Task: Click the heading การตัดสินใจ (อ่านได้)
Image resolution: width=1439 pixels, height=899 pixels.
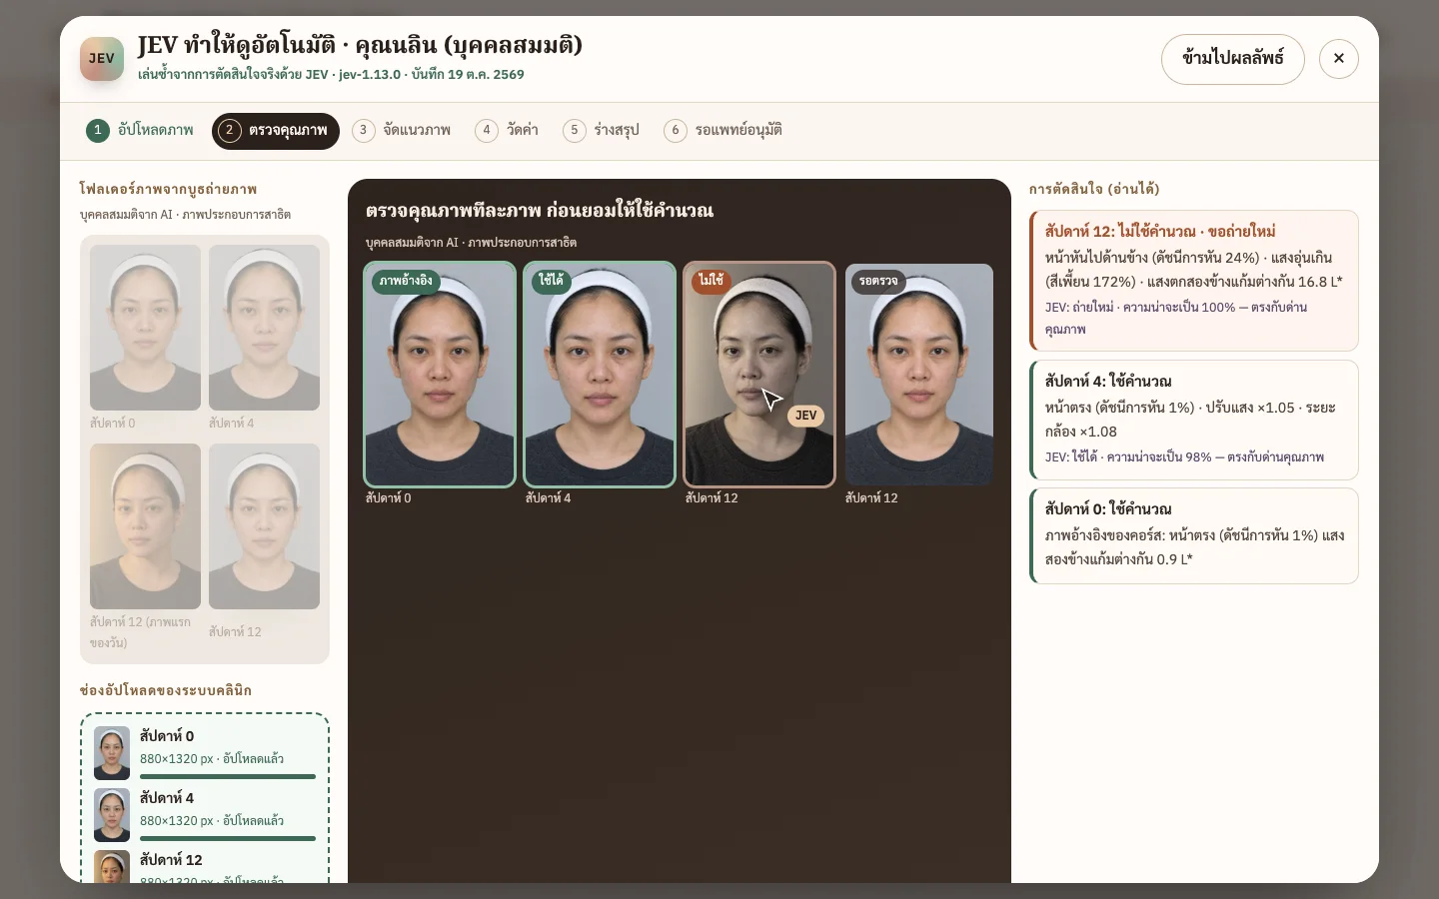Action: [x=1094, y=189]
